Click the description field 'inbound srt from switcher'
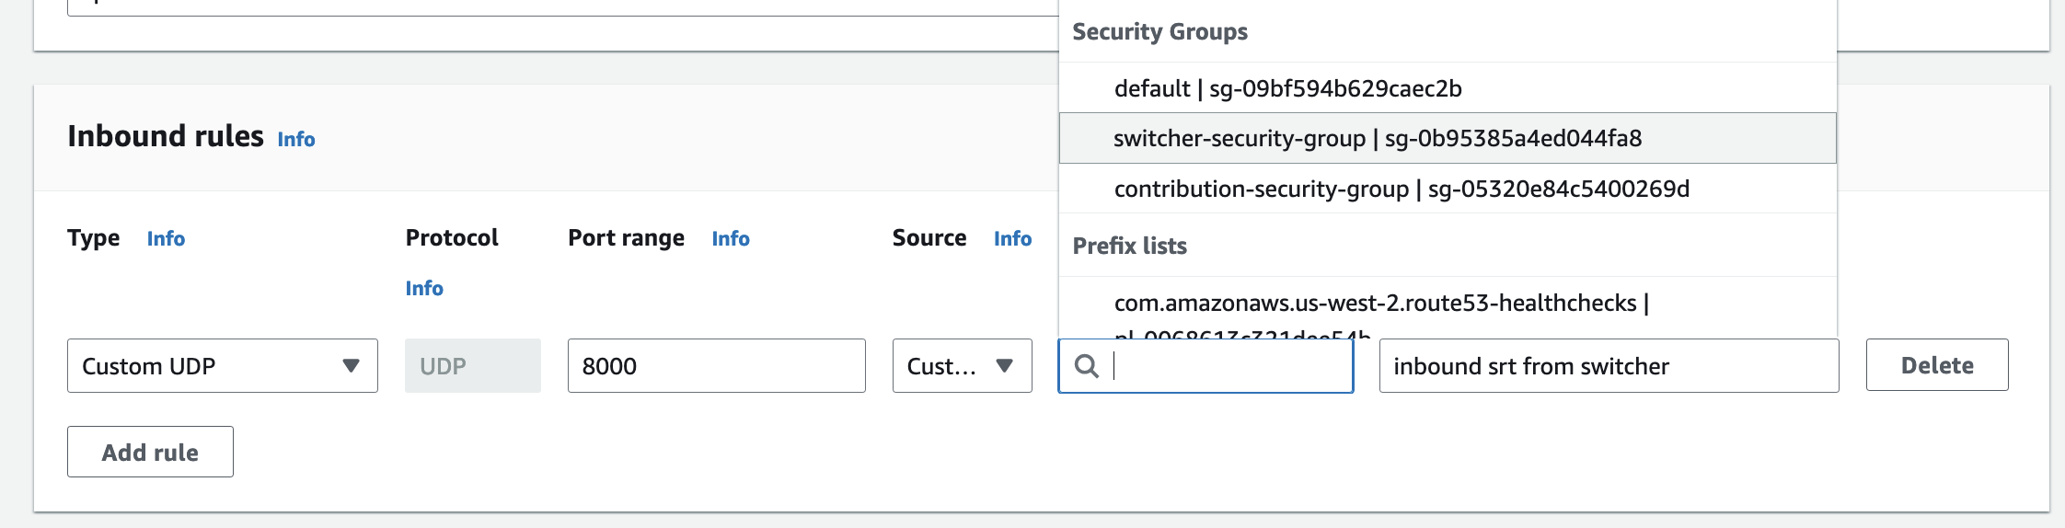 (x=1608, y=366)
